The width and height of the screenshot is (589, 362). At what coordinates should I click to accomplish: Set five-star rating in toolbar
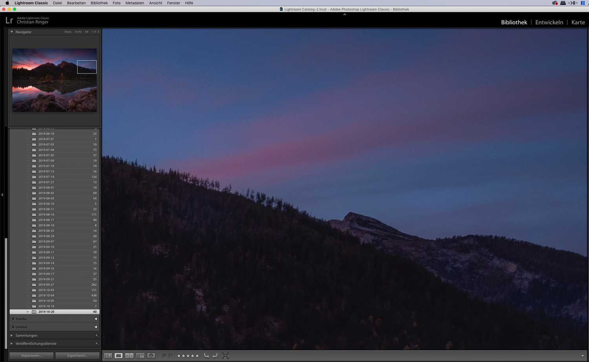click(x=197, y=356)
